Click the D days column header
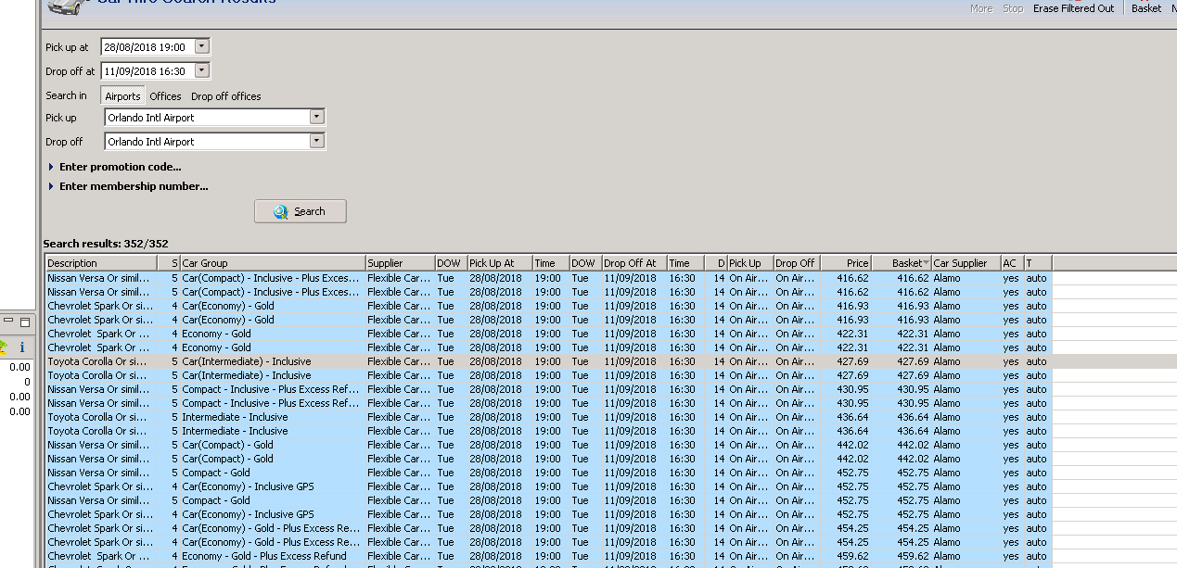Viewport: 1177px width, 568px height. [715, 263]
